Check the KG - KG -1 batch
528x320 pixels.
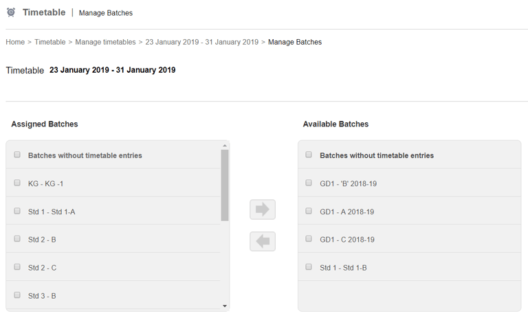coord(17,183)
